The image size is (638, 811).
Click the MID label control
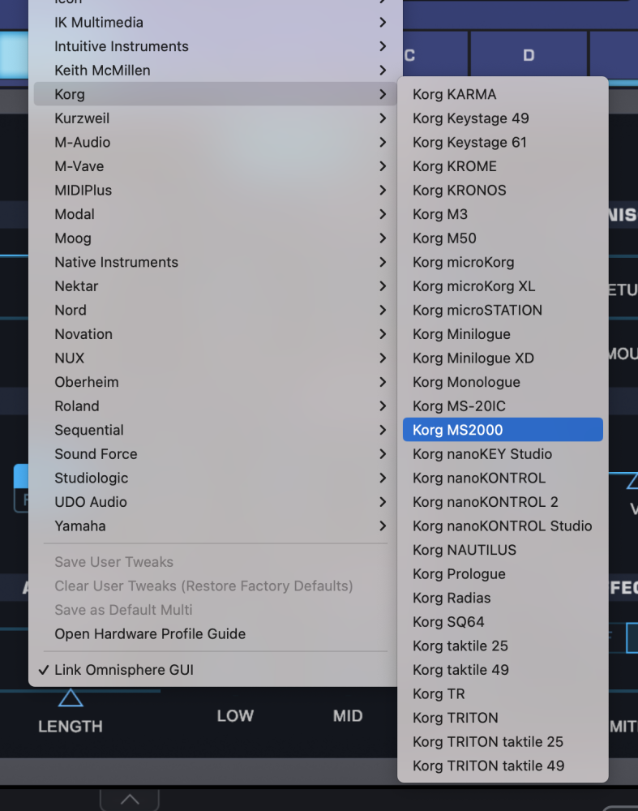click(x=348, y=716)
